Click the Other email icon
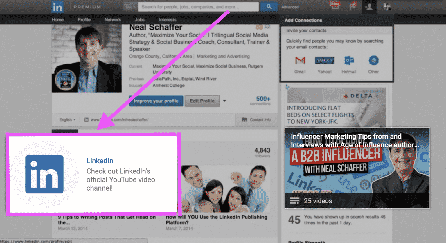Screen dimensions: 446x243 373,60
